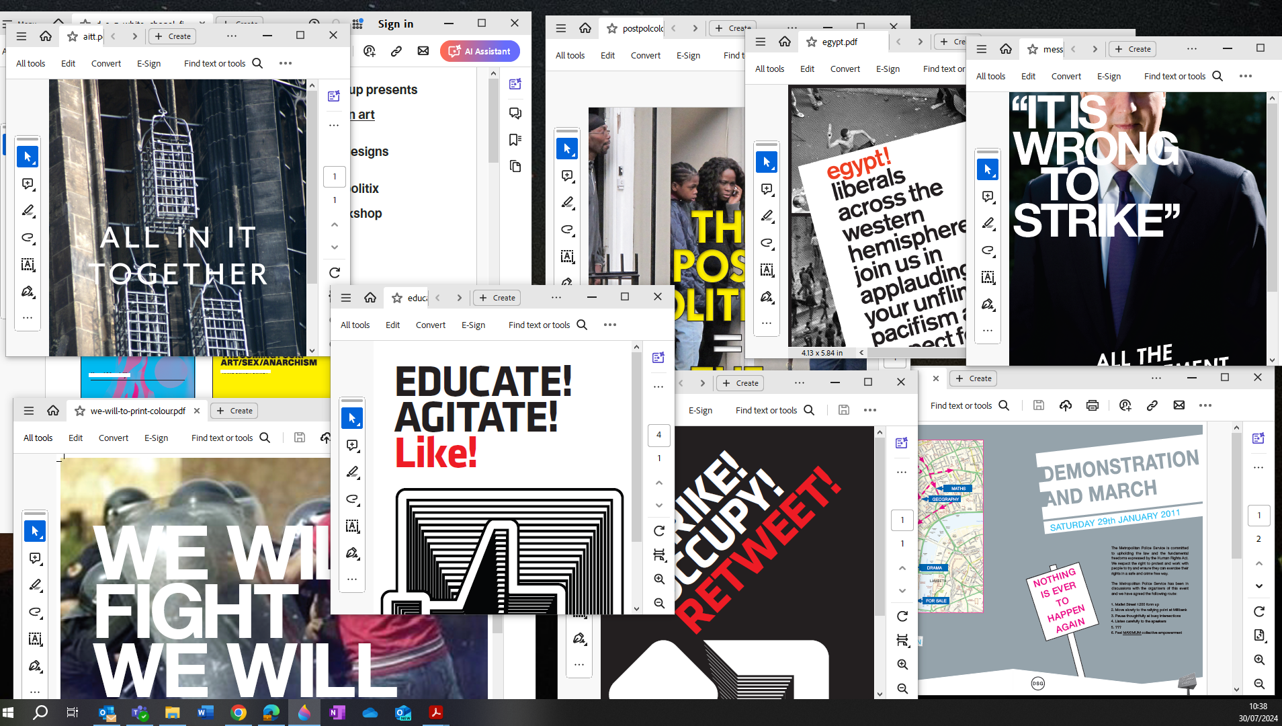Select the highlighter tool in aitt.pdf window
1282x726 pixels.
click(28, 210)
